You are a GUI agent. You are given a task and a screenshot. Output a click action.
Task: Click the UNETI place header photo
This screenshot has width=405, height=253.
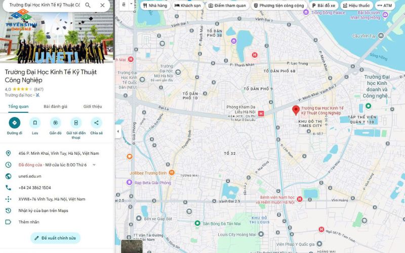57,37
